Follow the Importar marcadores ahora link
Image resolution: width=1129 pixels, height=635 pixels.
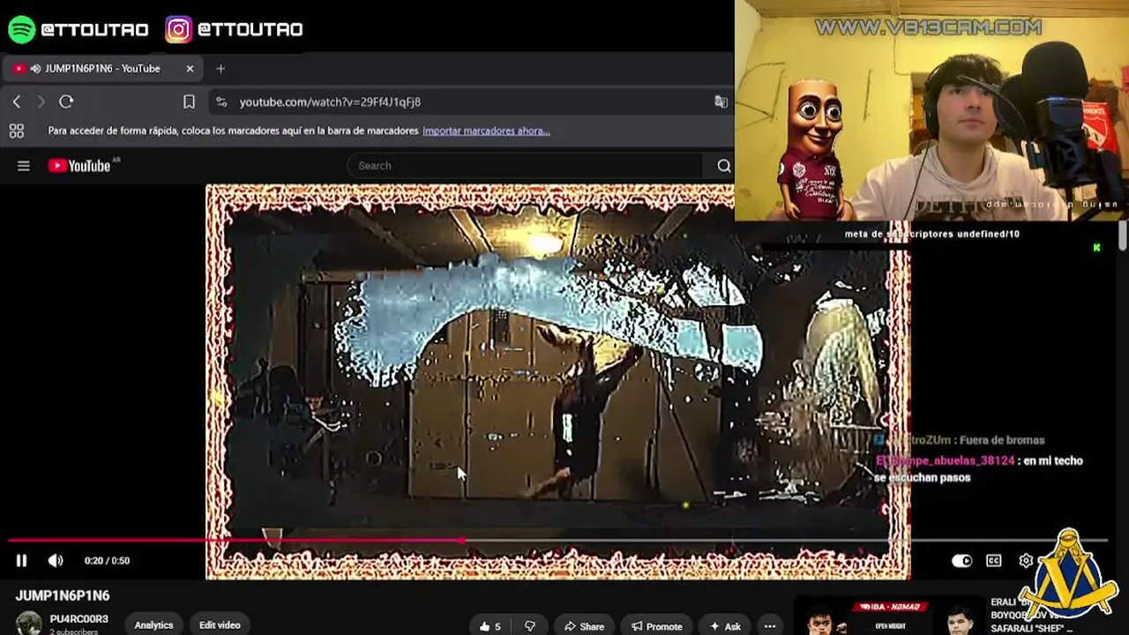click(x=486, y=131)
